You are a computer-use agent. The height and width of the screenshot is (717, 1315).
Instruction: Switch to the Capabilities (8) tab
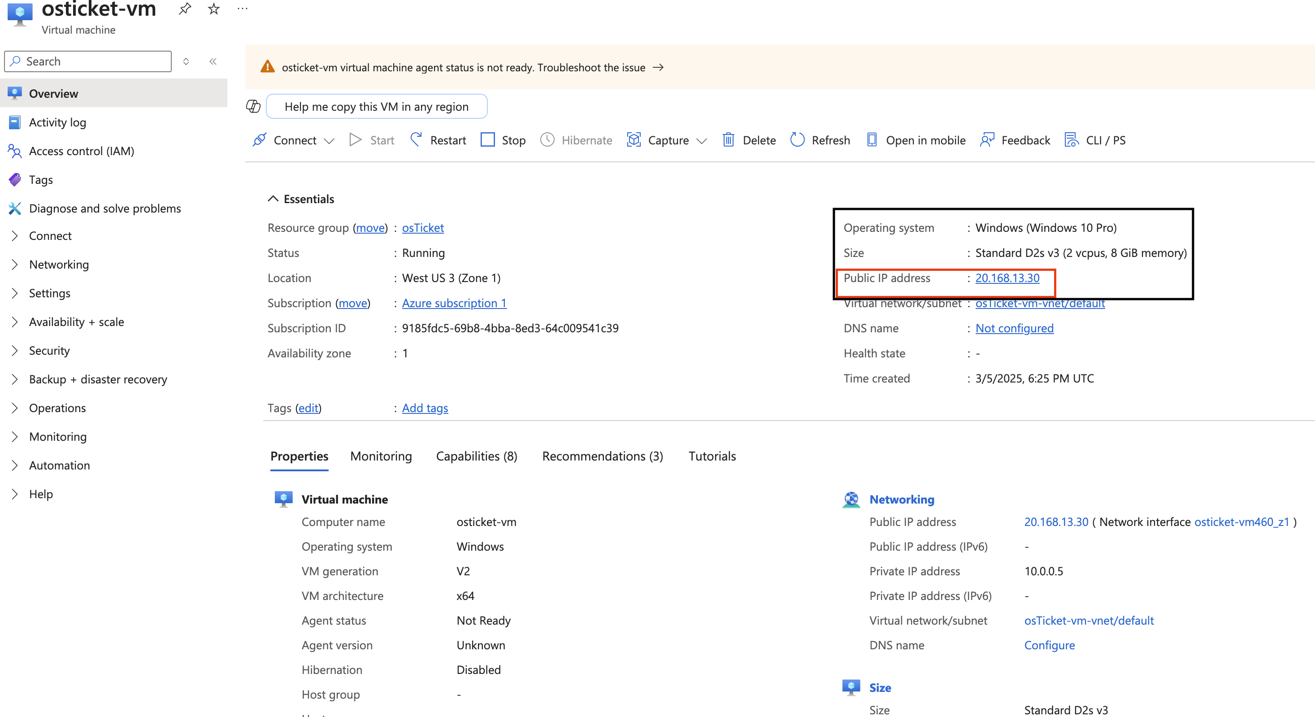pyautogui.click(x=476, y=456)
